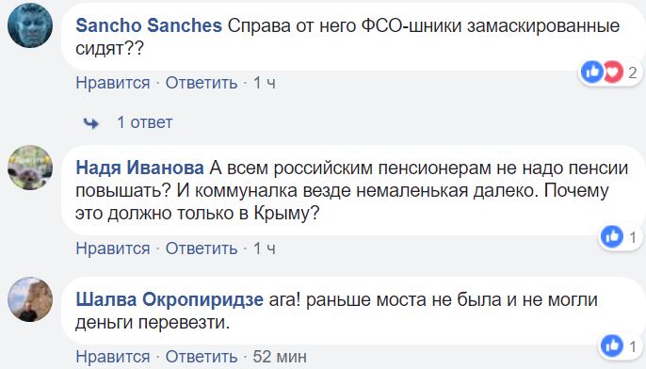Click the red heart reaction icon on Sancho's comment
Viewport: 646px width, 369px height.
(x=613, y=72)
